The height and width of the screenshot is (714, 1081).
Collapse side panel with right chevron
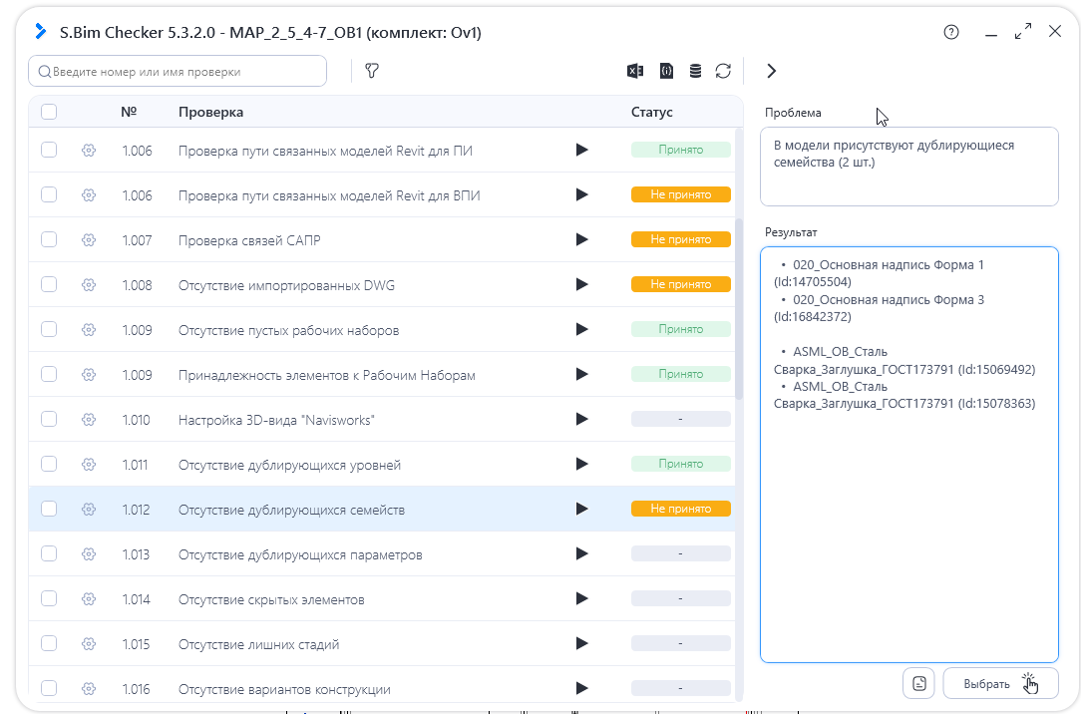772,71
